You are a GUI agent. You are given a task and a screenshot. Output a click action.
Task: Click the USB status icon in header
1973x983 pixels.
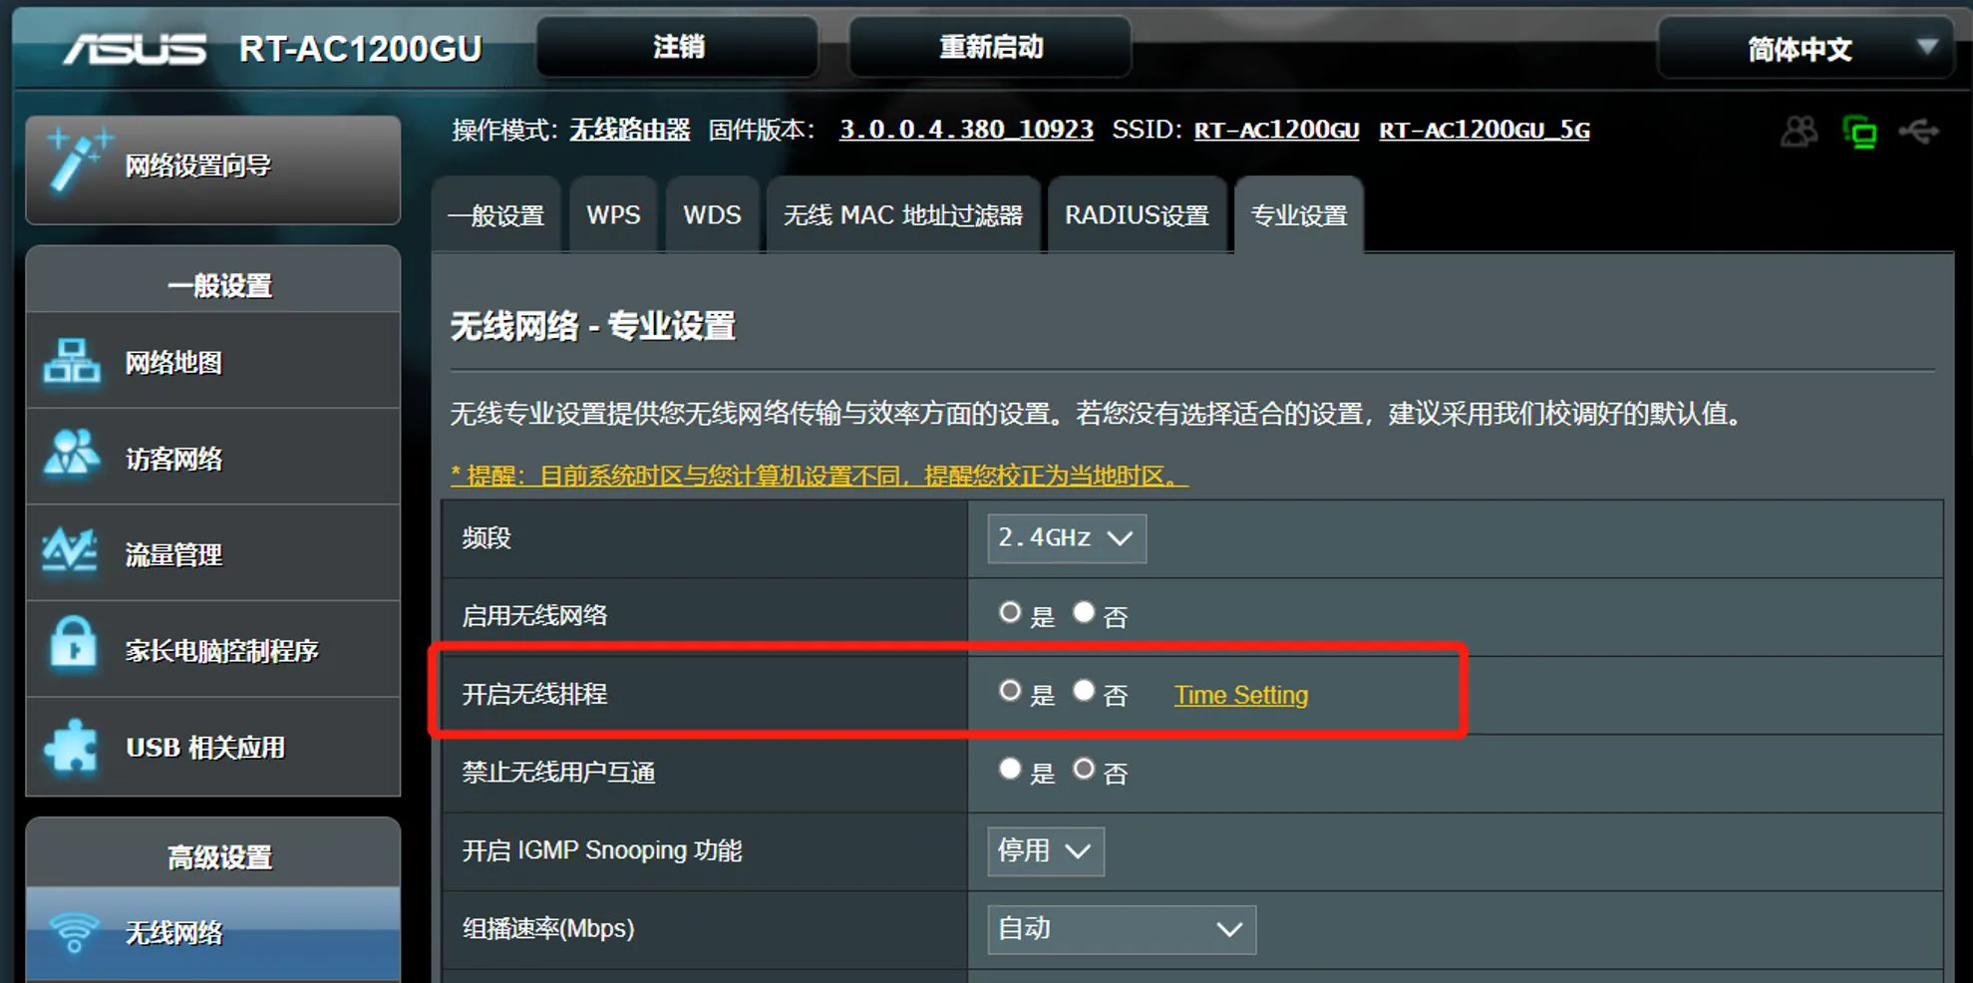1919,131
